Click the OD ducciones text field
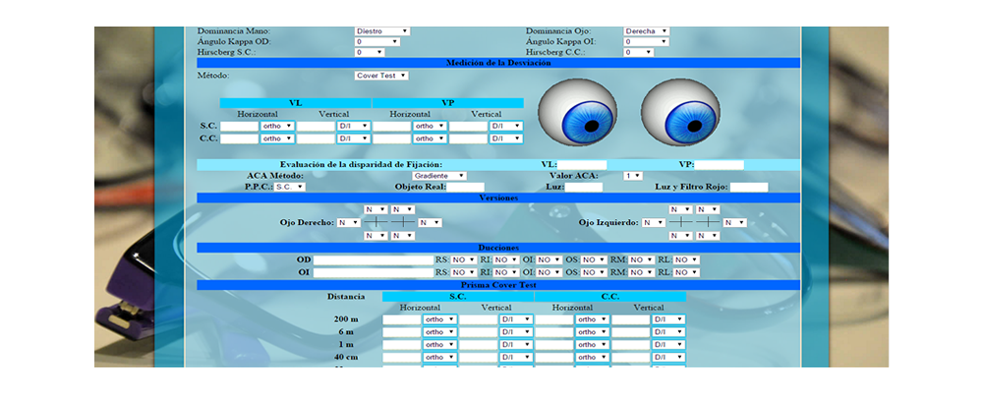 click(373, 260)
